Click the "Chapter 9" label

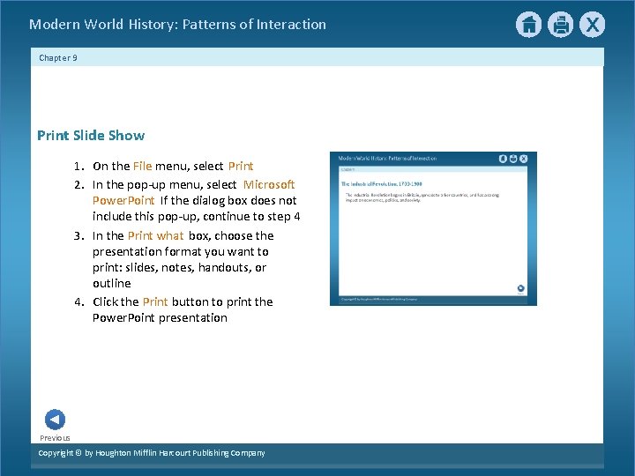(58, 58)
